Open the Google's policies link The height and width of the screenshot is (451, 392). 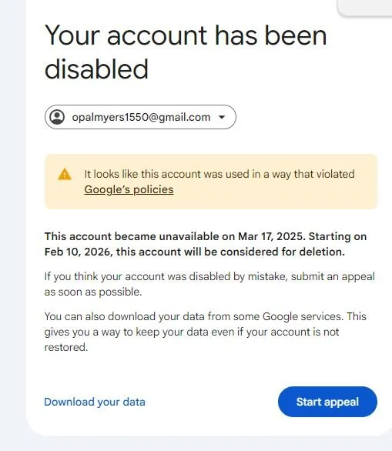pos(129,189)
